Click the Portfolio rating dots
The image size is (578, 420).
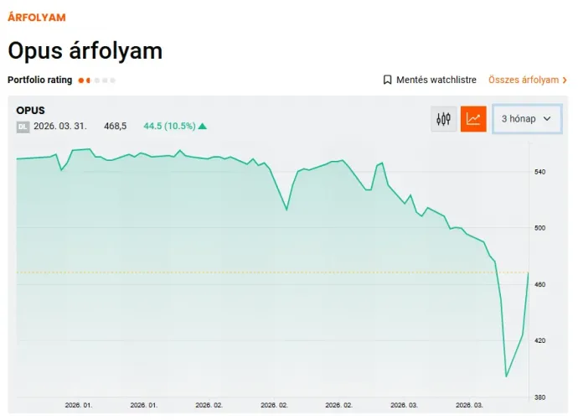pos(97,80)
